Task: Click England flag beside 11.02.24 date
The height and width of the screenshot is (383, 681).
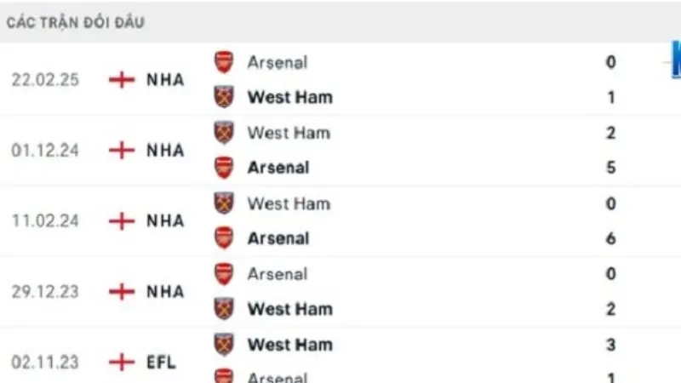Action: pyautogui.click(x=123, y=221)
